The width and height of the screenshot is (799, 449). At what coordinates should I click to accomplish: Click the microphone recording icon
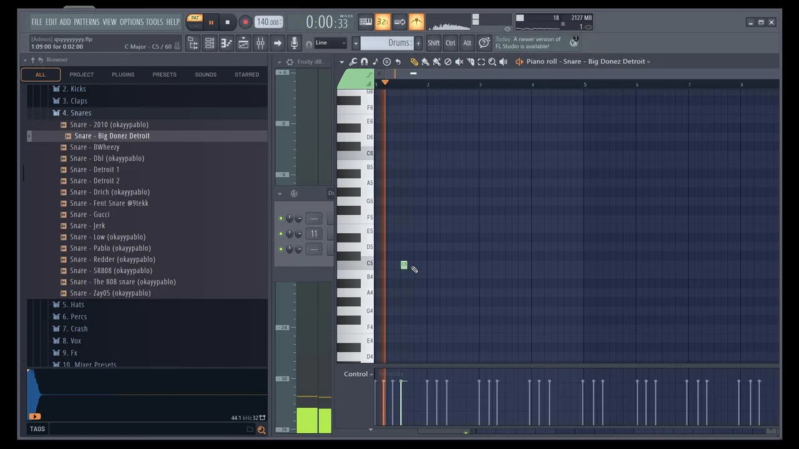click(295, 43)
